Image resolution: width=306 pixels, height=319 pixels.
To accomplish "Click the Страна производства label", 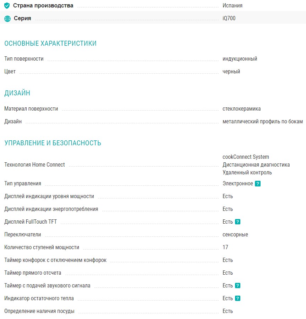I will pyautogui.click(x=43, y=6).
